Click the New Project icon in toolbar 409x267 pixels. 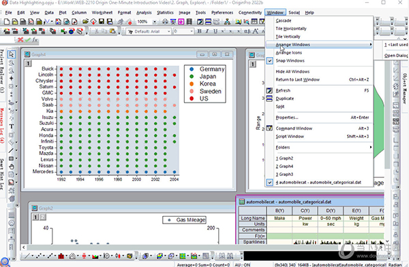pos(7,22)
